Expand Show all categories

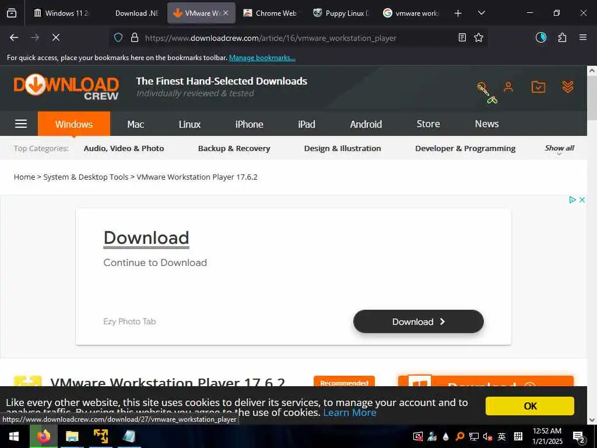[x=559, y=149]
